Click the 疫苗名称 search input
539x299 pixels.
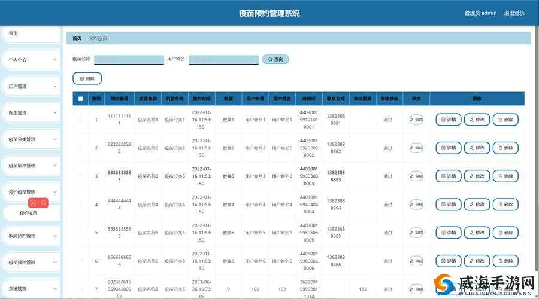tap(129, 59)
